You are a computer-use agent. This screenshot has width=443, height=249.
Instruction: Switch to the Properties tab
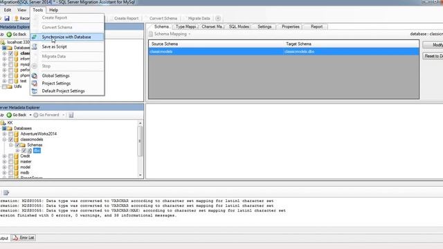pyautogui.click(x=291, y=26)
